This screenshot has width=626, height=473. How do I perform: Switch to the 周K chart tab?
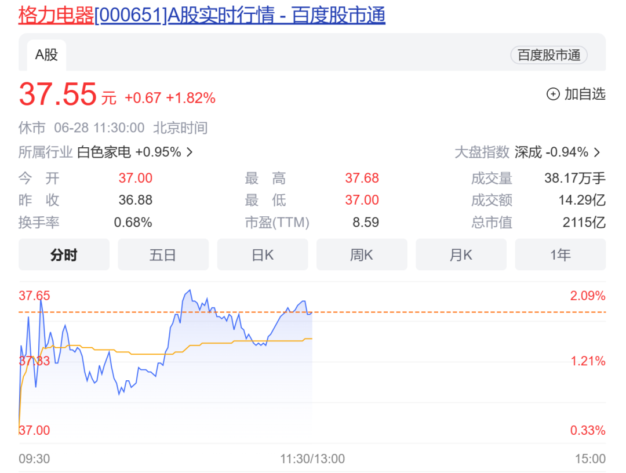[x=362, y=254]
